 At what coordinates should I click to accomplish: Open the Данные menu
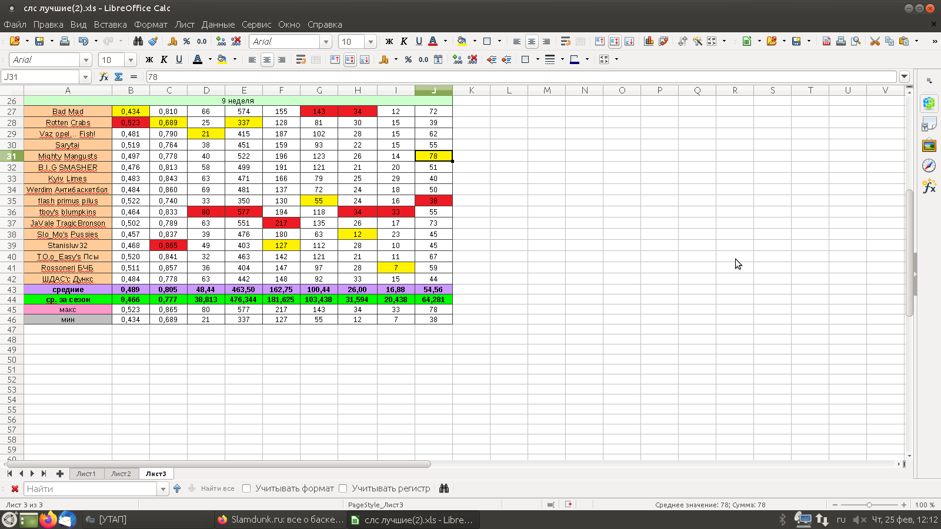[218, 25]
